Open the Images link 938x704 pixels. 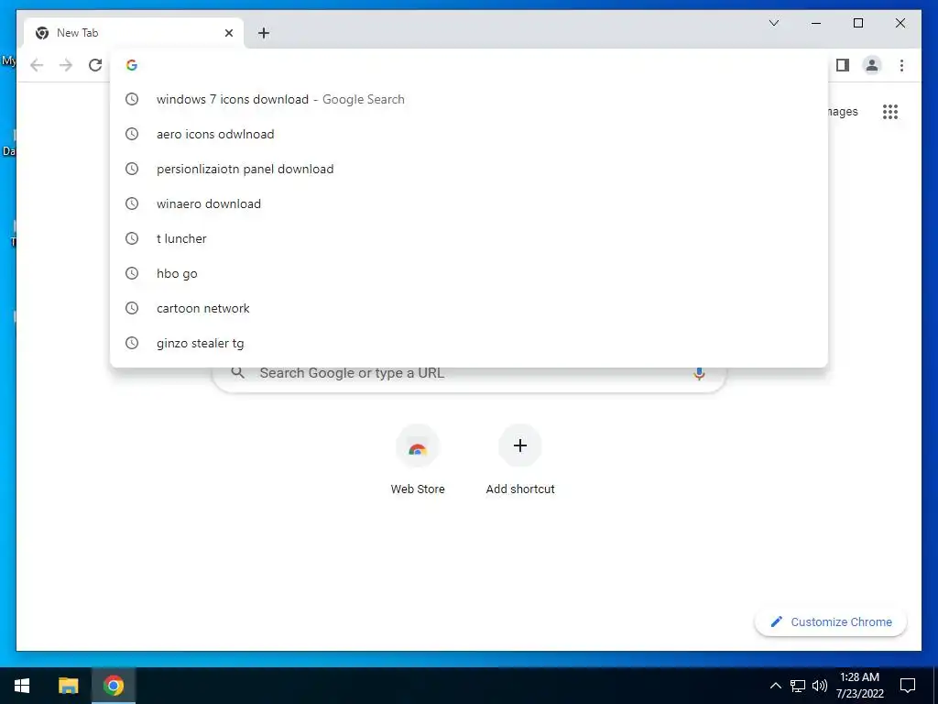point(843,111)
